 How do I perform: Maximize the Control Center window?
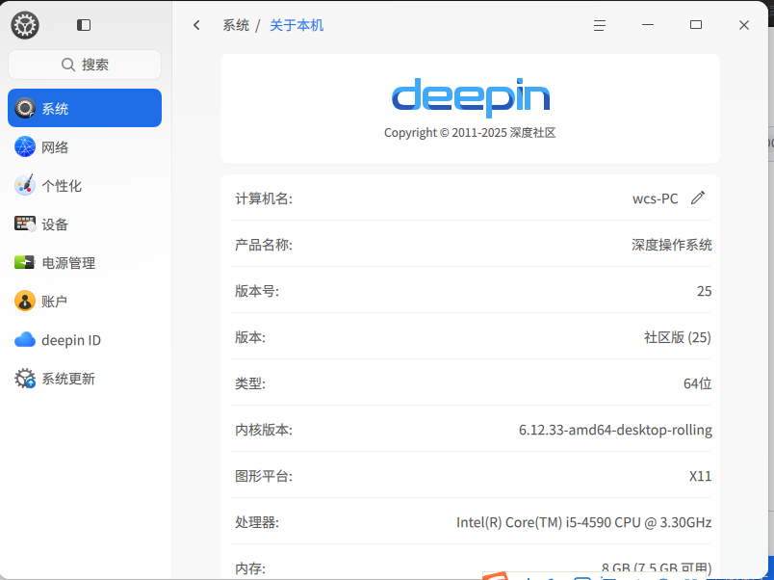(x=695, y=25)
